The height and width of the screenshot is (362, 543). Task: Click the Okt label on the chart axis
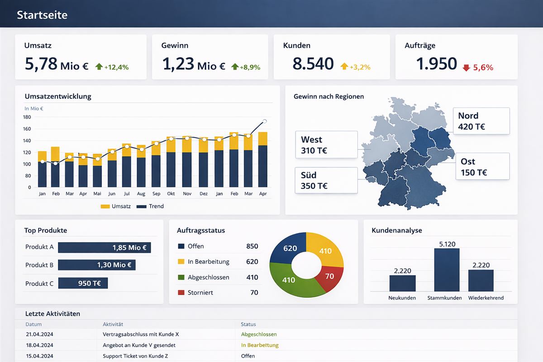pos(171,194)
